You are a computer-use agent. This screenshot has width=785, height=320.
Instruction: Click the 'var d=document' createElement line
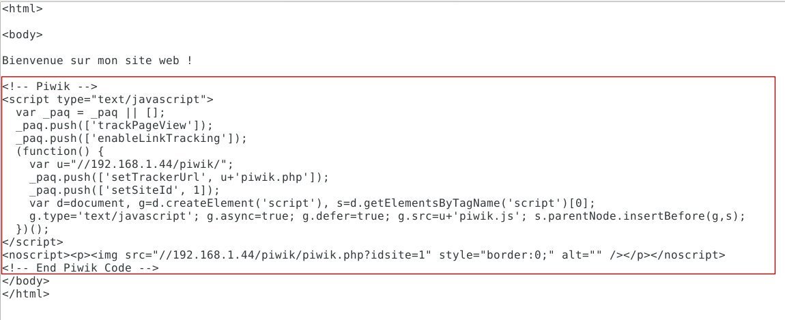pyautogui.click(x=312, y=203)
